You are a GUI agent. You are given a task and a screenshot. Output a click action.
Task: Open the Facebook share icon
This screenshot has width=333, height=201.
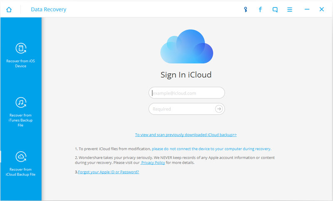tap(260, 9)
